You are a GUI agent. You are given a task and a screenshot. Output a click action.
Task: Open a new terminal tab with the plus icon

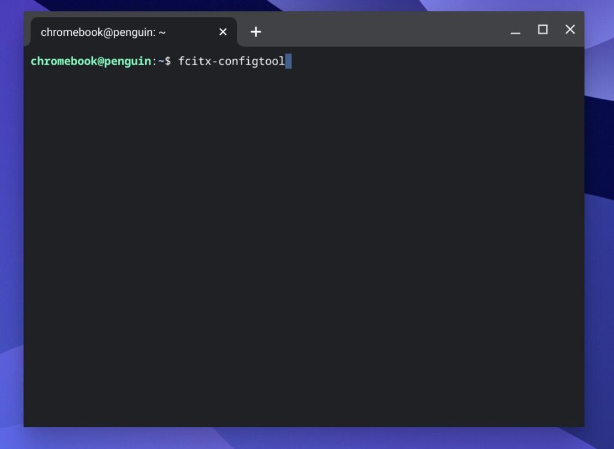256,32
